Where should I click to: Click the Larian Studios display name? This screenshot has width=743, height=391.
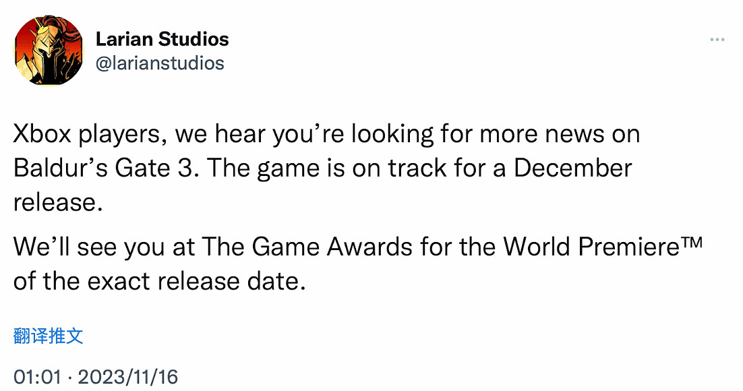coord(162,39)
